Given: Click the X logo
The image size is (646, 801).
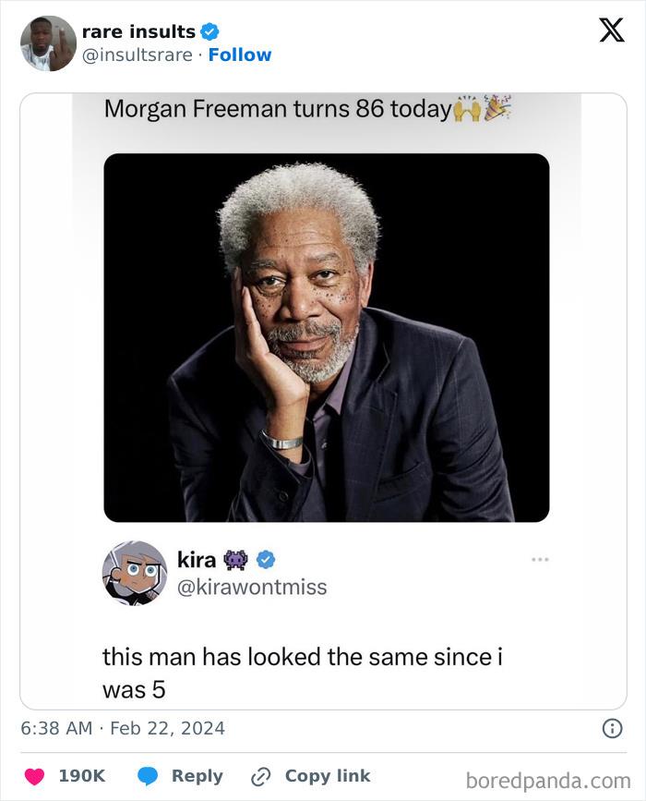Looking at the screenshot, I should coord(611,30).
